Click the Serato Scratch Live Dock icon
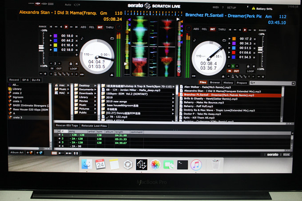The height and width of the screenshot is (201, 302). [142, 165]
